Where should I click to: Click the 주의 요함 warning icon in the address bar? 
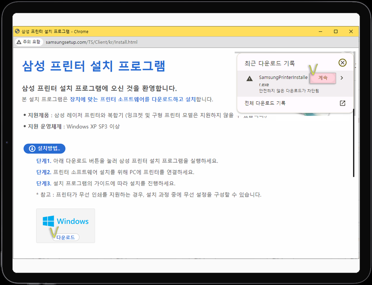19,42
